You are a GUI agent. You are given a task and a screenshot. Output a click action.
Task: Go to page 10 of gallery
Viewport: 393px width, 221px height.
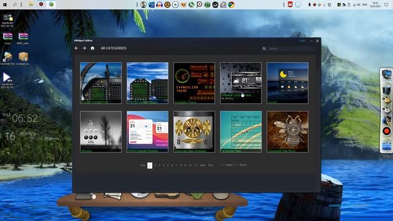(x=190, y=165)
